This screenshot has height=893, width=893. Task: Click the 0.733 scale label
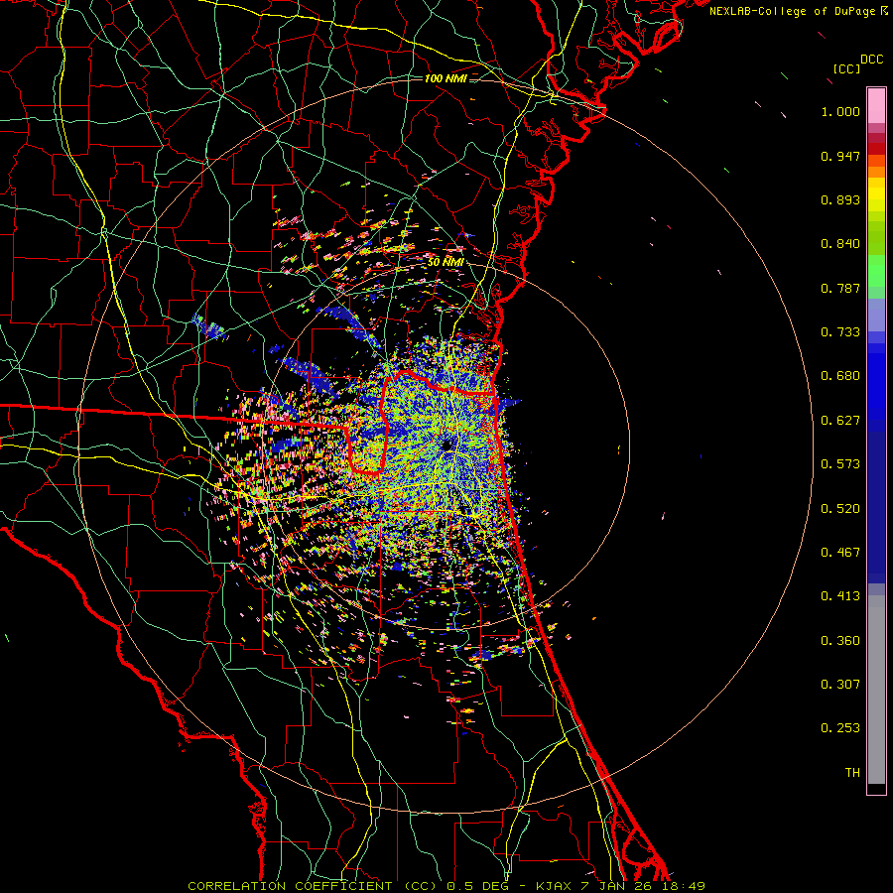click(840, 332)
